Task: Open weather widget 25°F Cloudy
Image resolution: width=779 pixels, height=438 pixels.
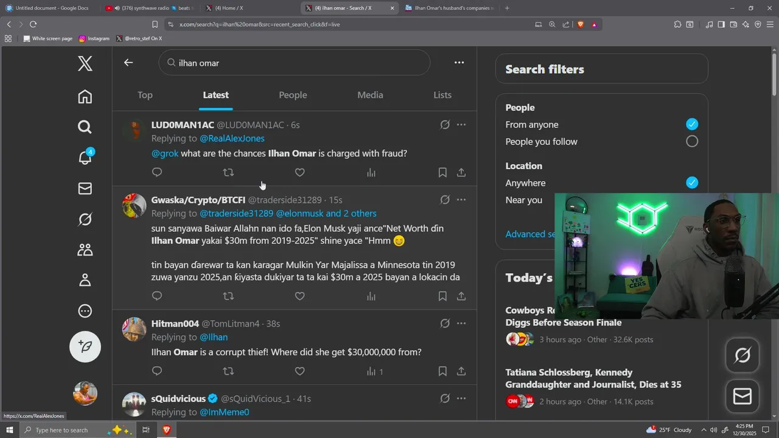Action: pyautogui.click(x=669, y=430)
